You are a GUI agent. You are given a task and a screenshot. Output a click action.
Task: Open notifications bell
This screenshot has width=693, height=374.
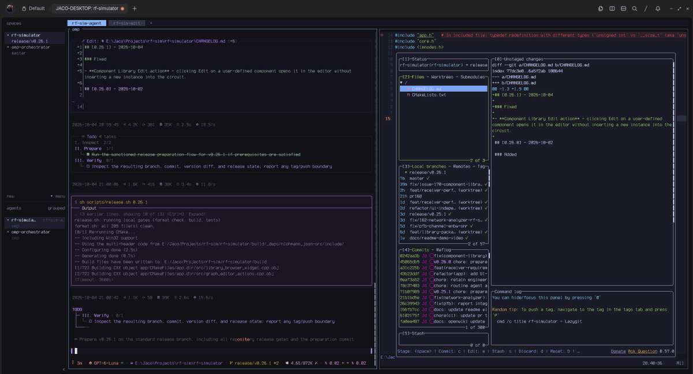click(x=658, y=9)
